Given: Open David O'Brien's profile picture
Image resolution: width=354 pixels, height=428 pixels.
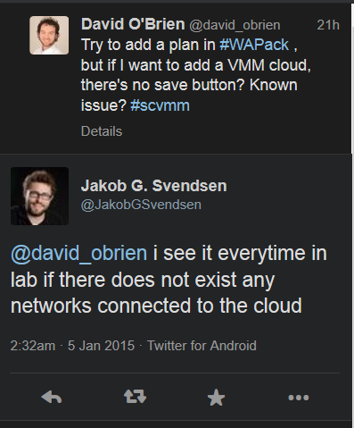Looking at the screenshot, I should (49, 36).
